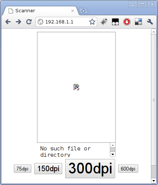
Task: Bookmark page with the star icon
Action: [92, 22]
